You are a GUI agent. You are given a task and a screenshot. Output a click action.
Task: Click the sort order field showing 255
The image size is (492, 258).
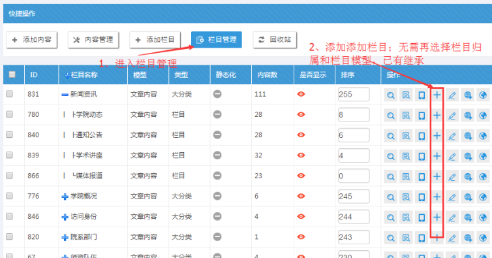click(354, 94)
